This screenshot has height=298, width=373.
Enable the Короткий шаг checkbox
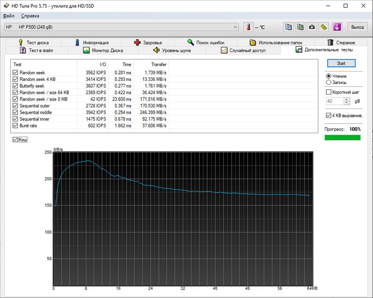[x=328, y=92]
